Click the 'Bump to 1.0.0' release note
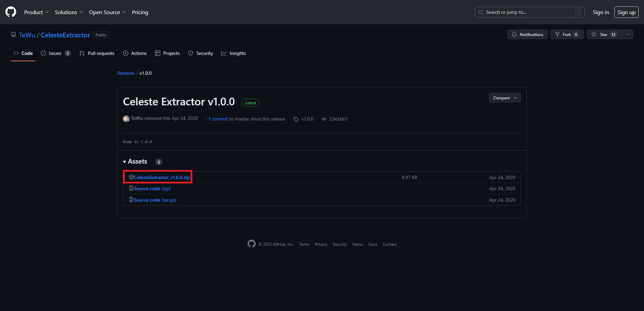Image resolution: width=644 pixels, height=311 pixels. point(137,142)
